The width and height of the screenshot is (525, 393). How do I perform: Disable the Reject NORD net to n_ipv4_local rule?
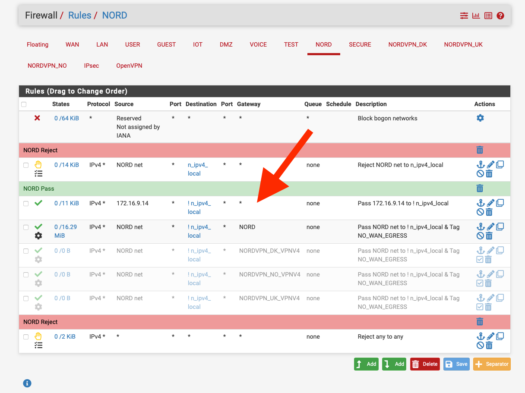pos(480,174)
